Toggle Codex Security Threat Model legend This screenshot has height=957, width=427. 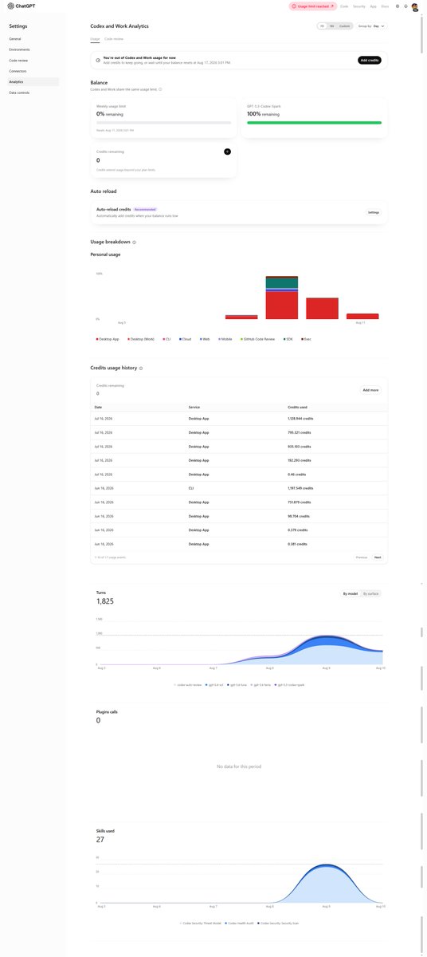pyautogui.click(x=200, y=922)
